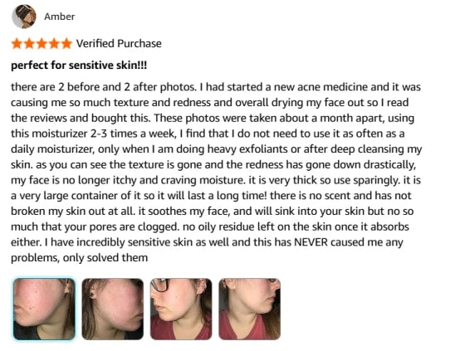This screenshot has height=351, width=460.
Task: Click the text 'problems, only solved them'
Action: [x=79, y=258]
